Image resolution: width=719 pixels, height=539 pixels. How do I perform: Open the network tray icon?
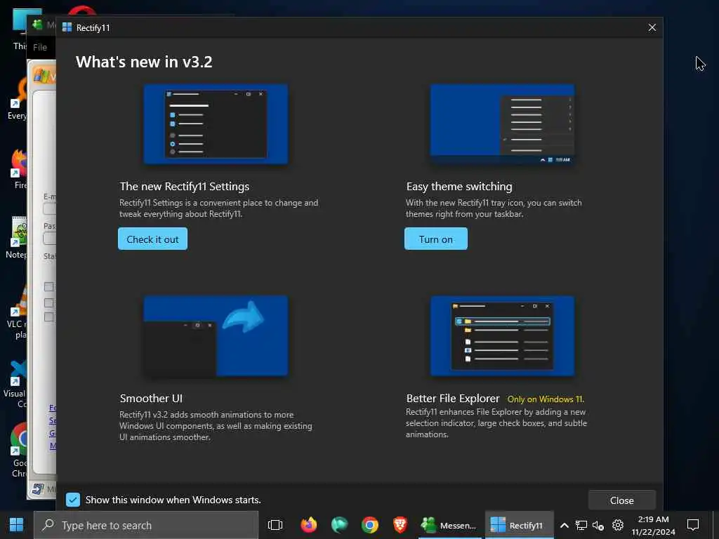(581, 525)
